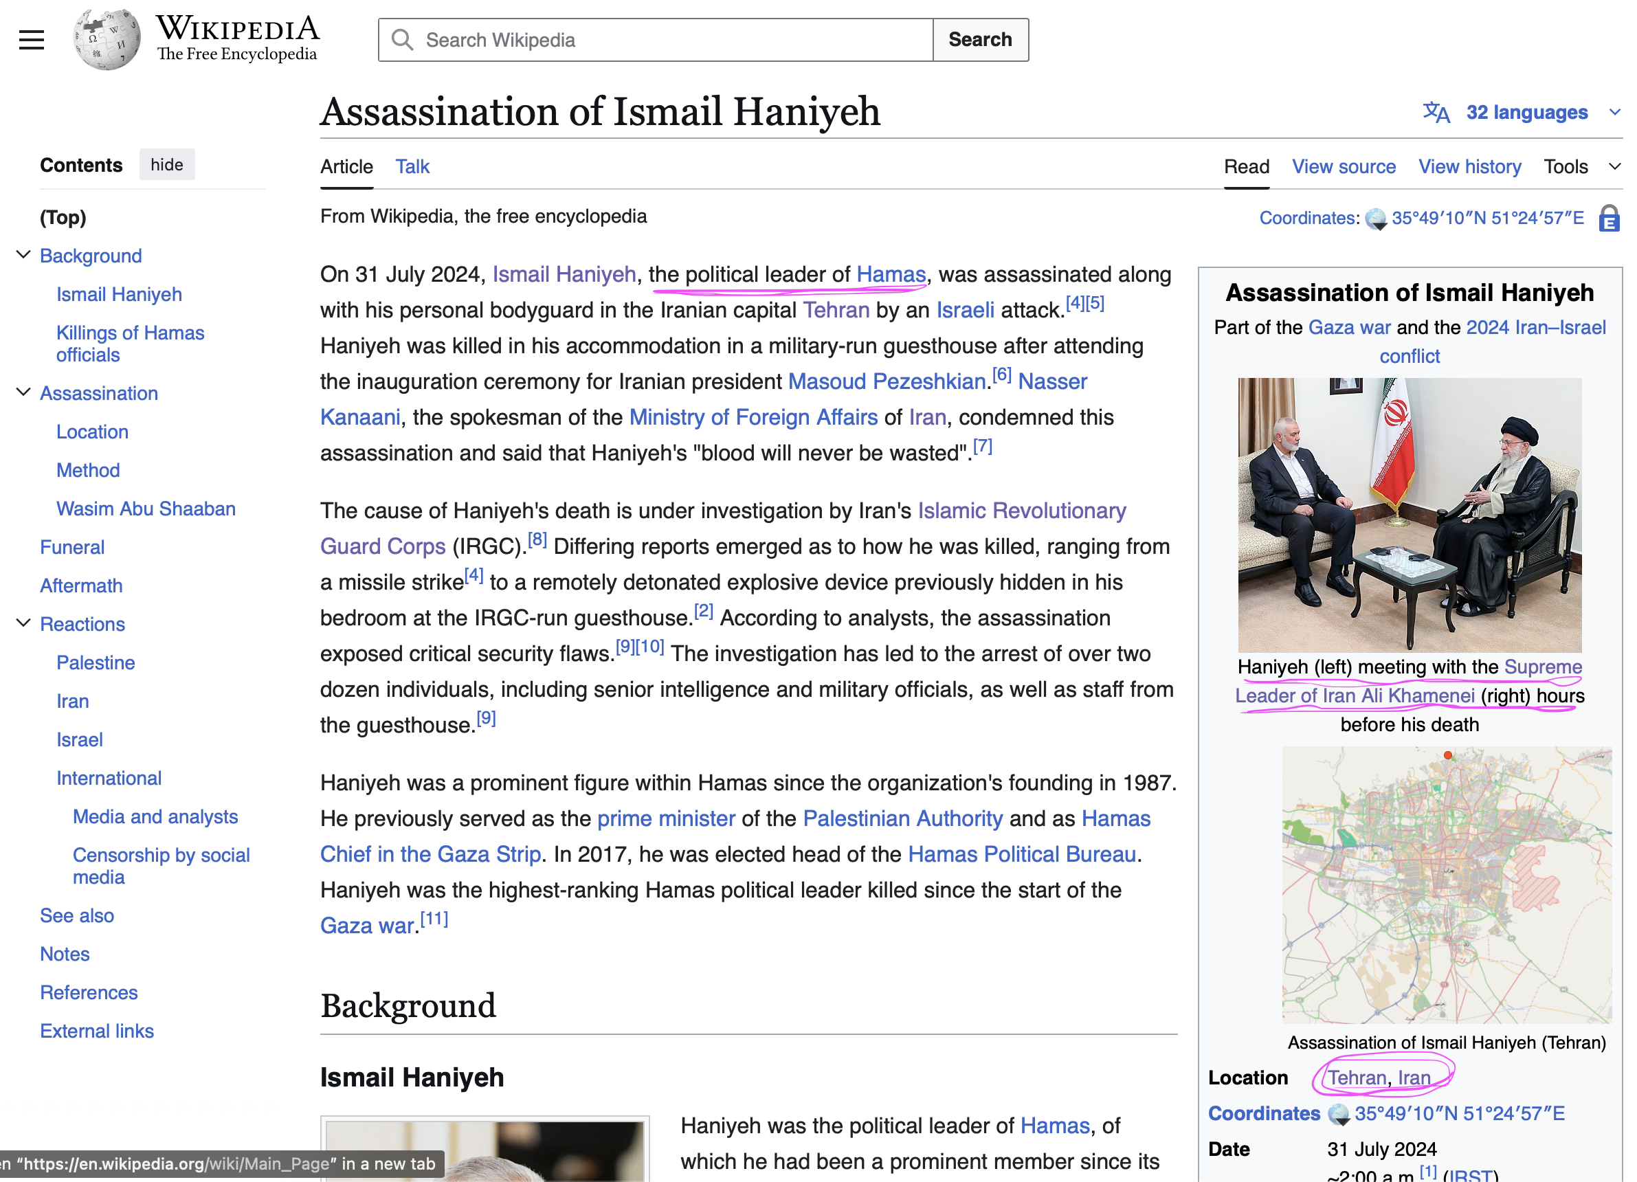This screenshot has height=1182, width=1637.
Task: Open the Haniyeh and Khamenei meeting photo
Action: coord(1410,515)
